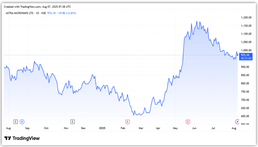This screenshot has height=147, width=258.
Task: Click the blue dividend D marker
Action: tap(22, 121)
